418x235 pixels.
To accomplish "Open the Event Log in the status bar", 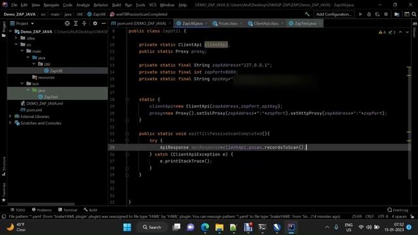I will (398, 210).
